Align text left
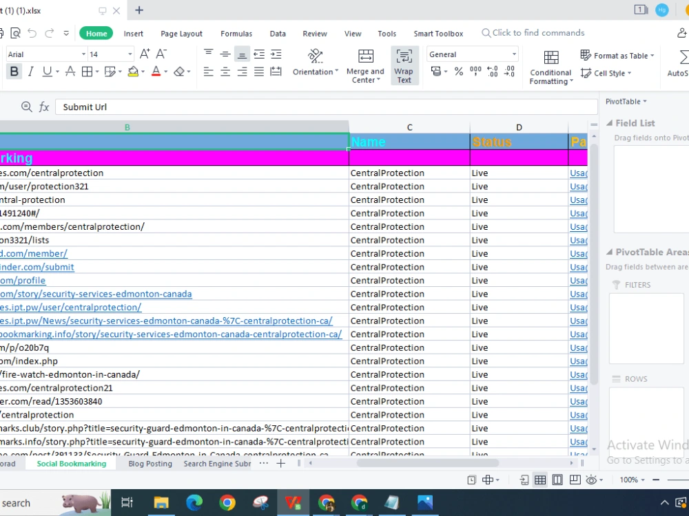The height and width of the screenshot is (516, 689). pyautogui.click(x=208, y=72)
